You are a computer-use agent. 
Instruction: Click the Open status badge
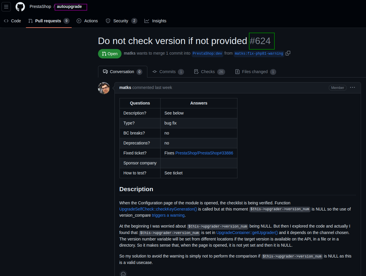coord(110,54)
